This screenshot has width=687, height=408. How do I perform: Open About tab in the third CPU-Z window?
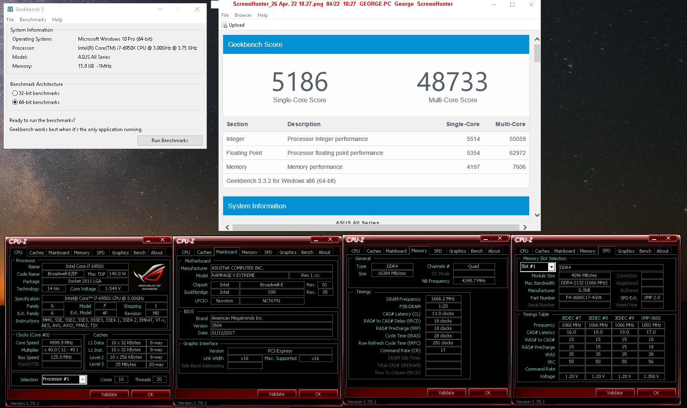pos(494,251)
